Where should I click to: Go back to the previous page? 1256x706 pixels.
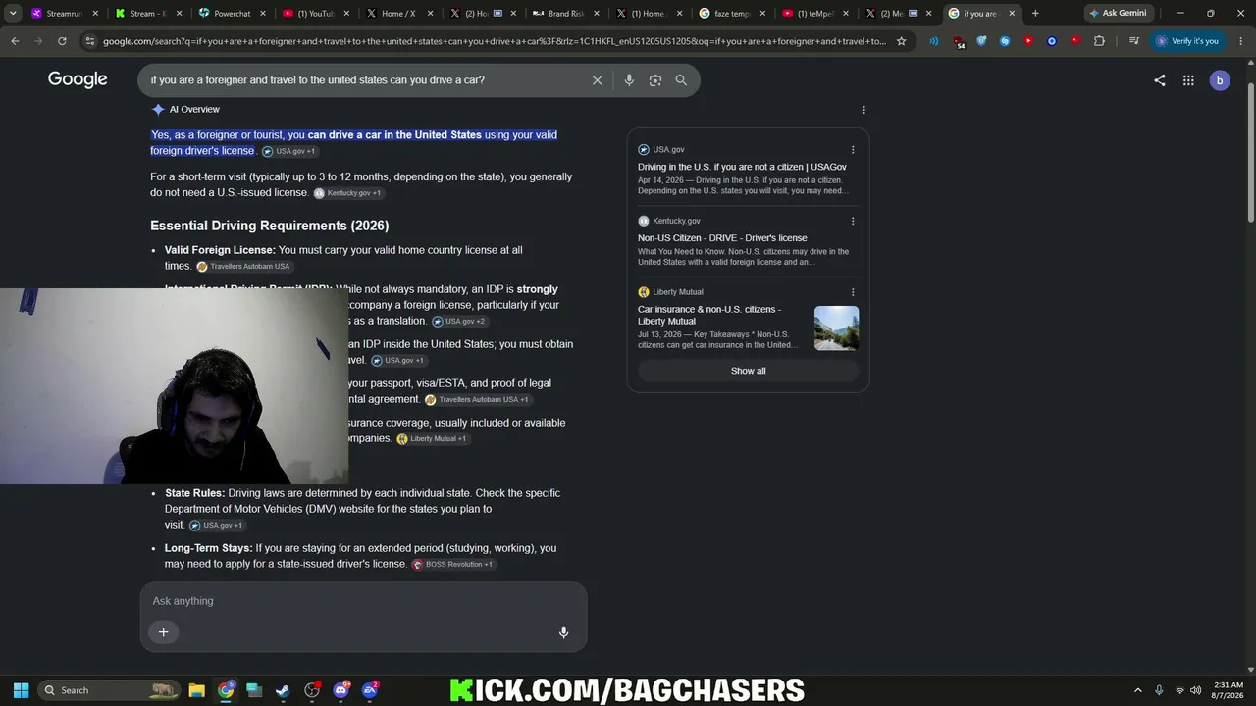point(15,41)
